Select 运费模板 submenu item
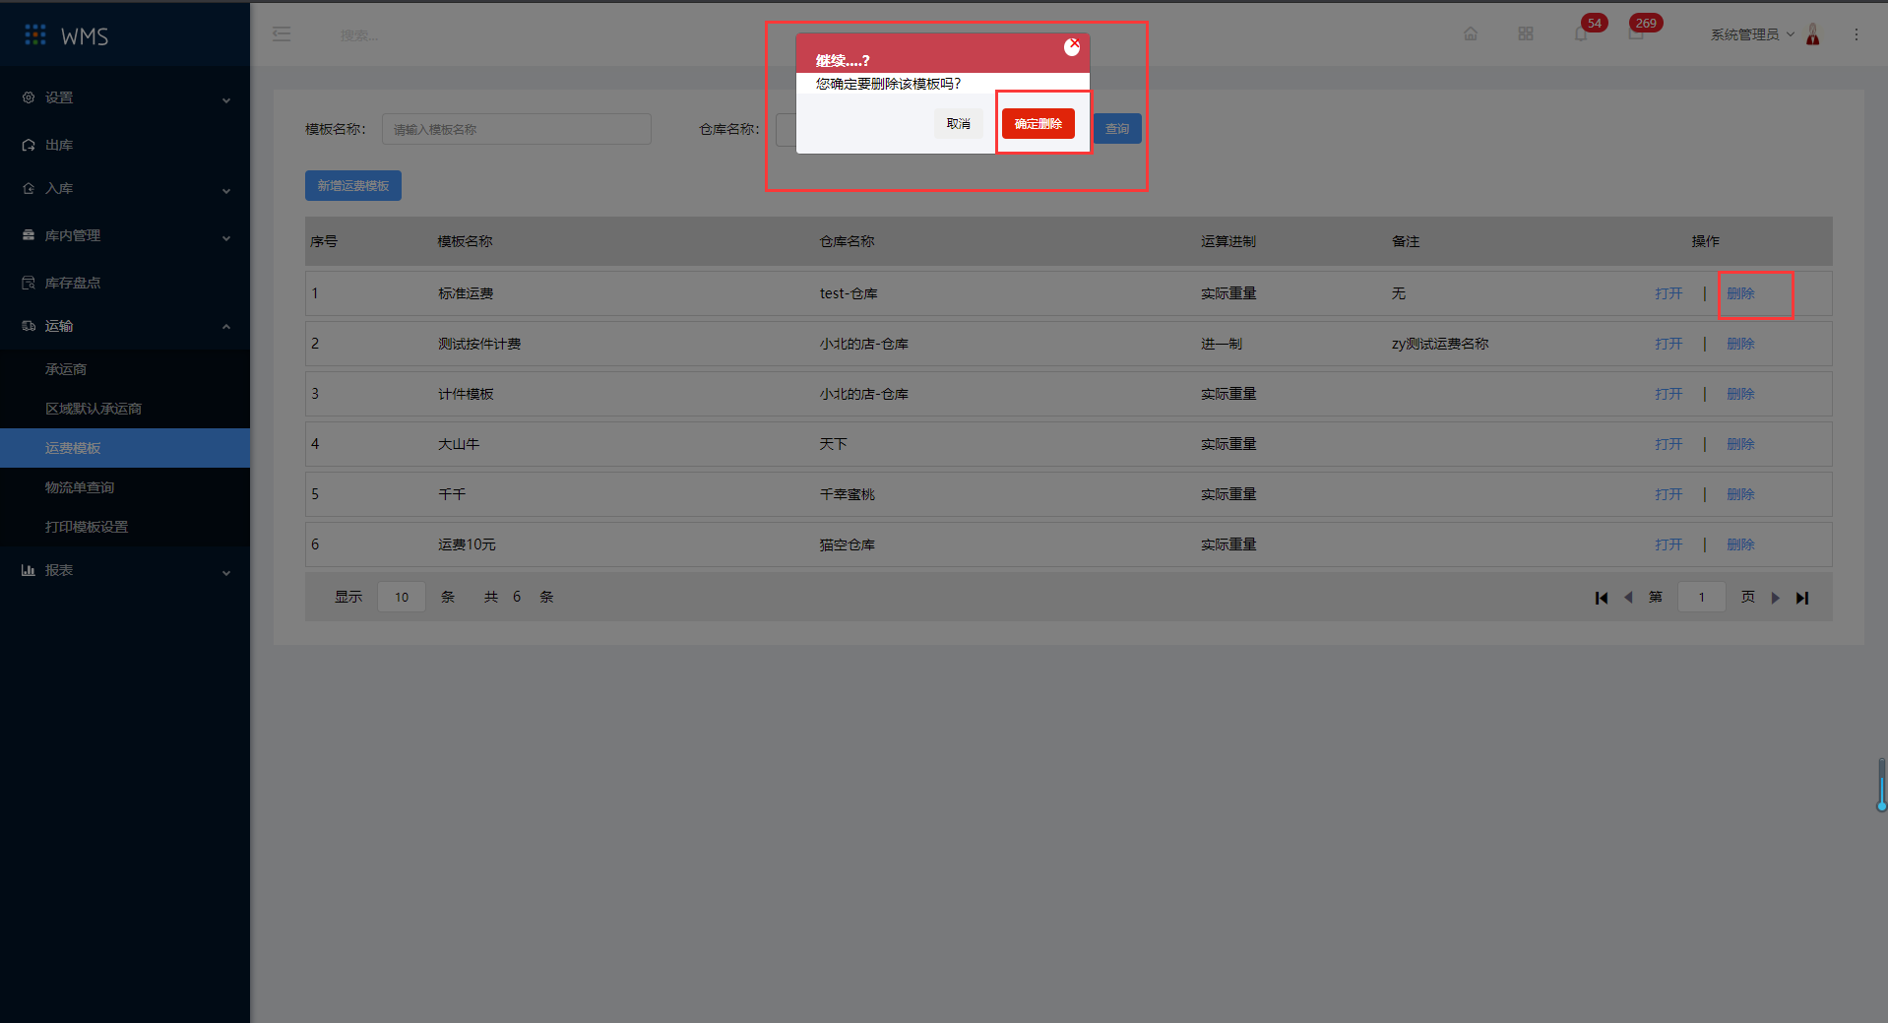The image size is (1888, 1023). [125, 448]
